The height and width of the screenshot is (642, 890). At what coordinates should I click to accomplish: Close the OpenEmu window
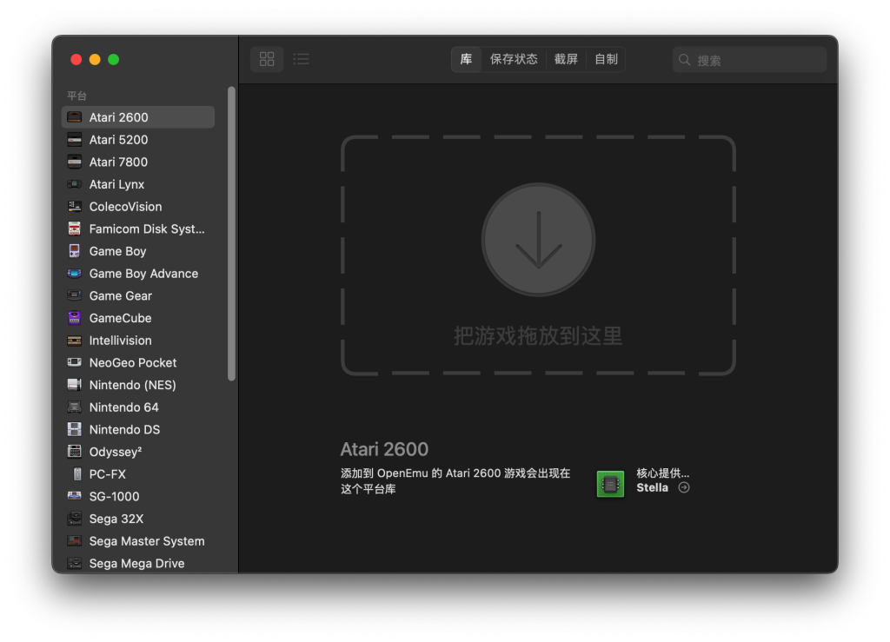tap(76, 60)
